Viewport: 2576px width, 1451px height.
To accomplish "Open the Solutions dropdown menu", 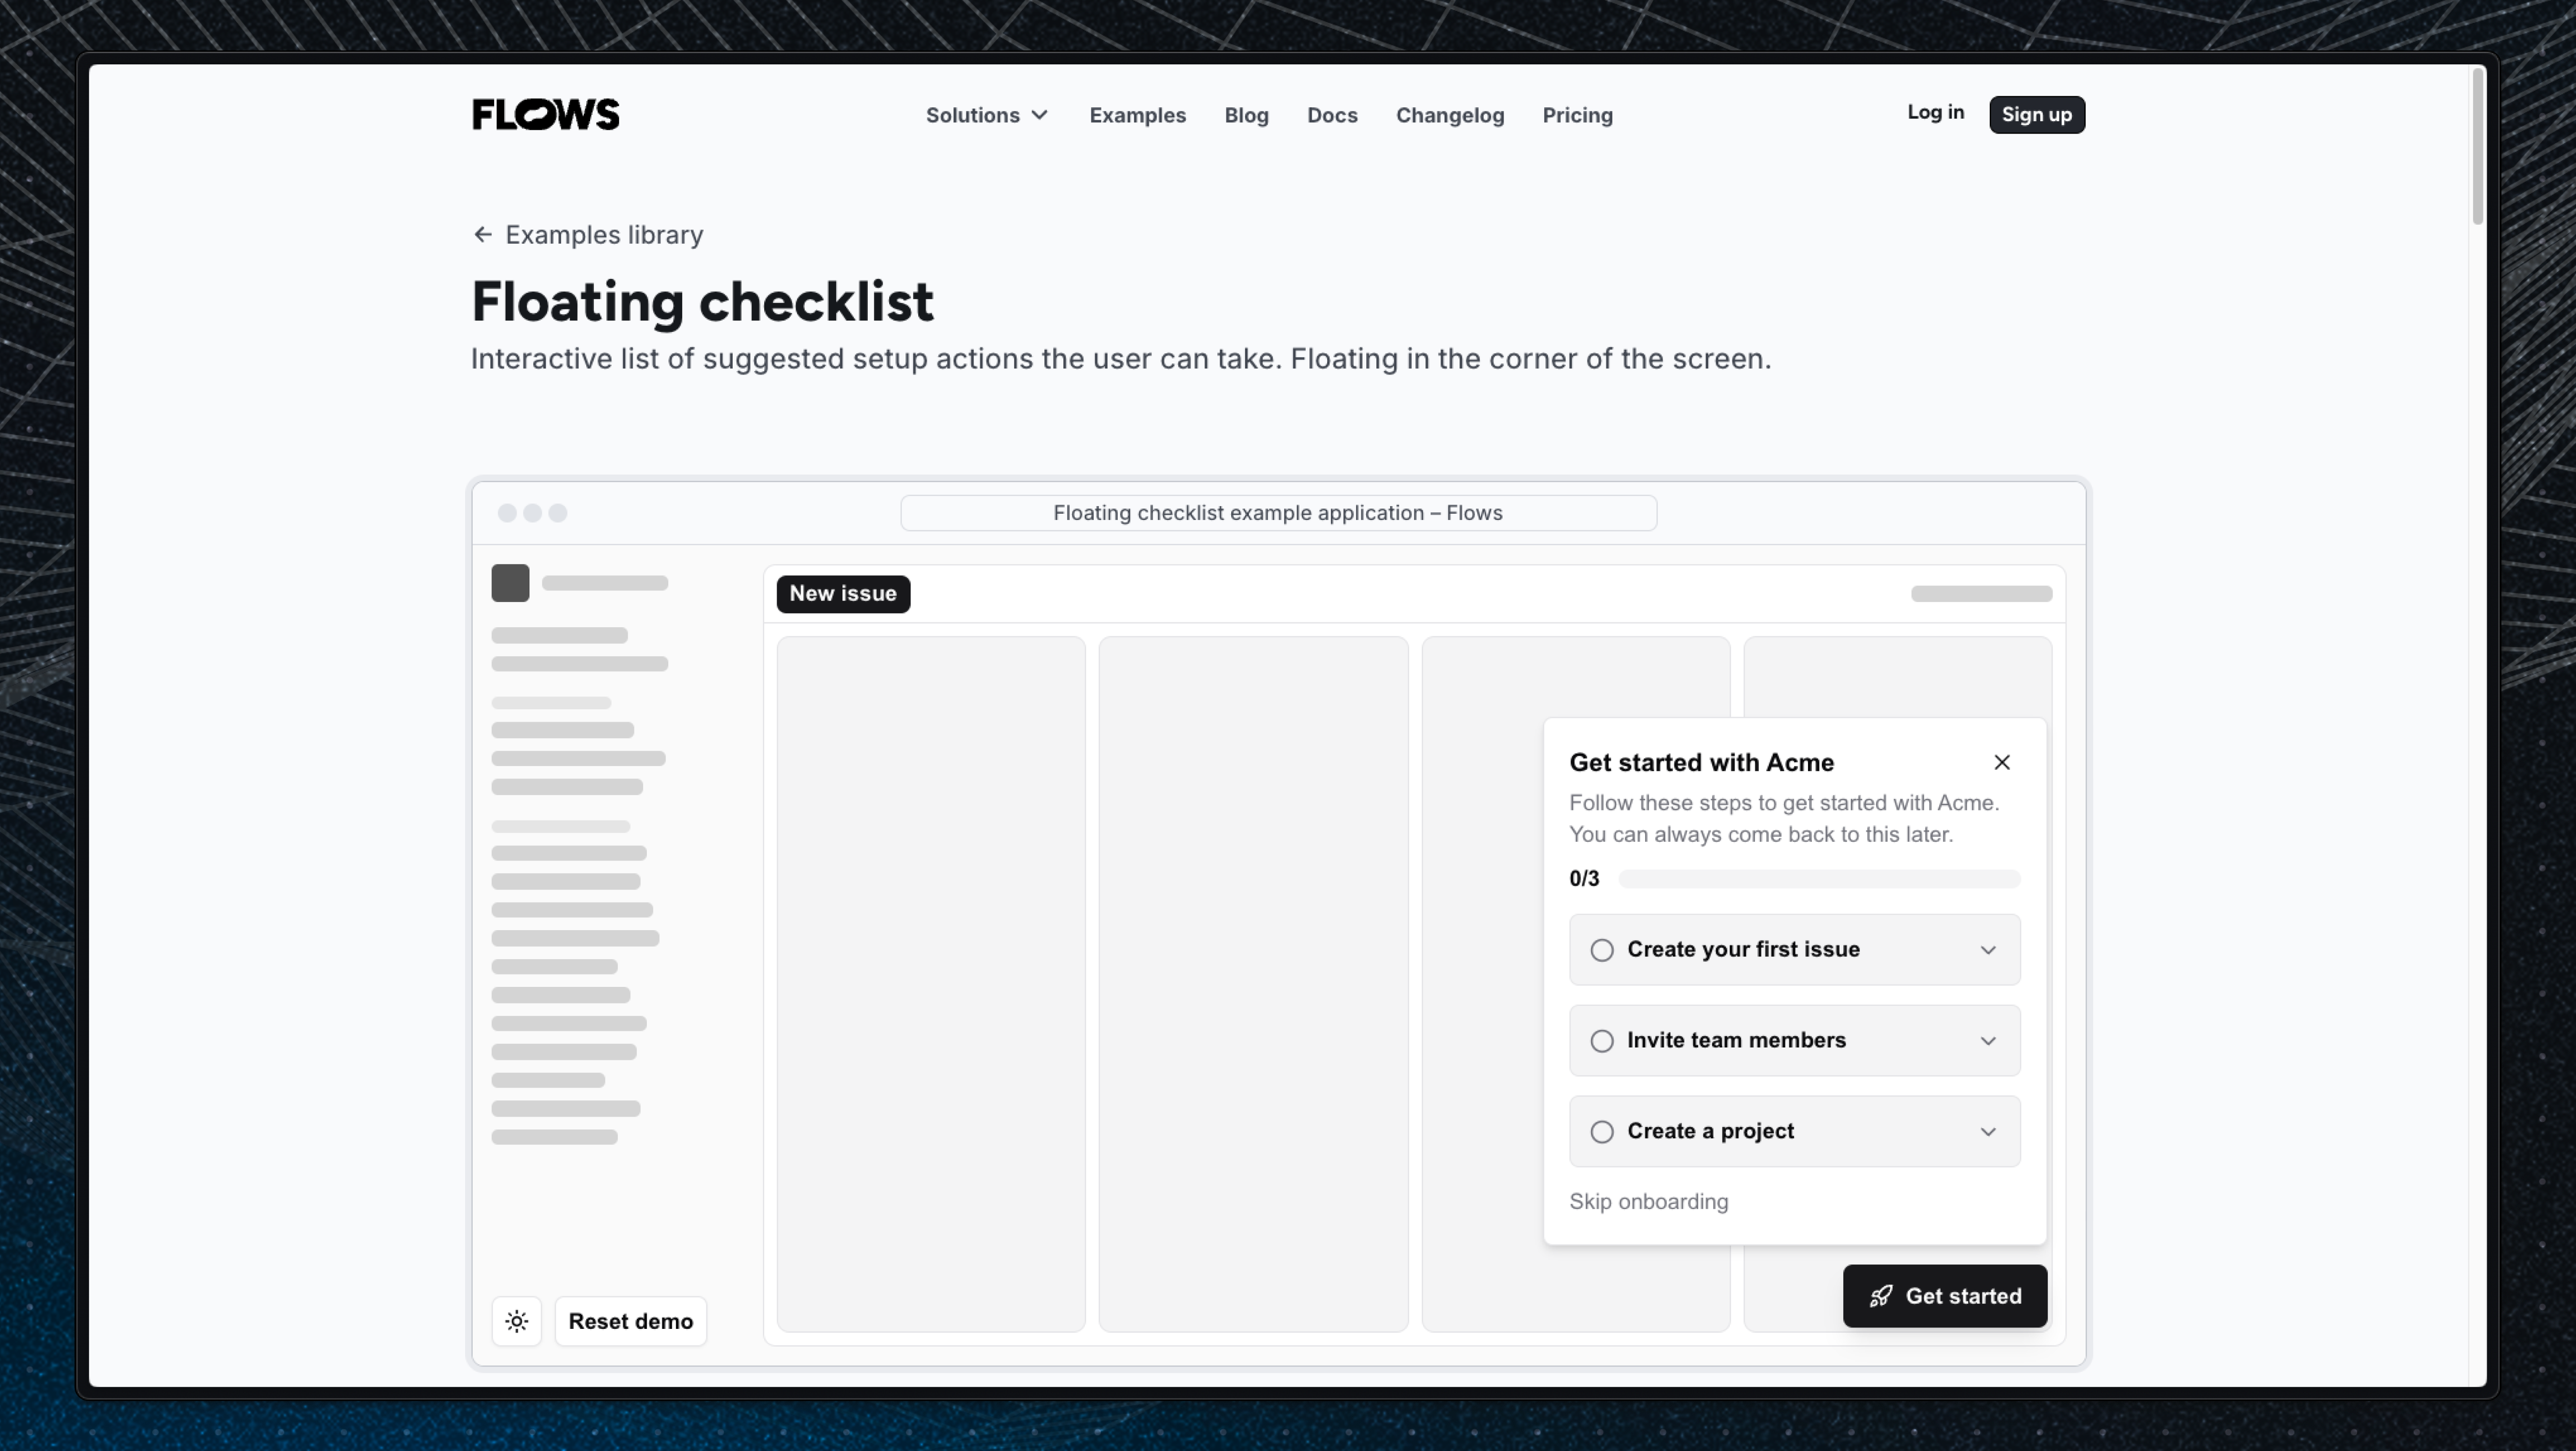I will [x=986, y=115].
